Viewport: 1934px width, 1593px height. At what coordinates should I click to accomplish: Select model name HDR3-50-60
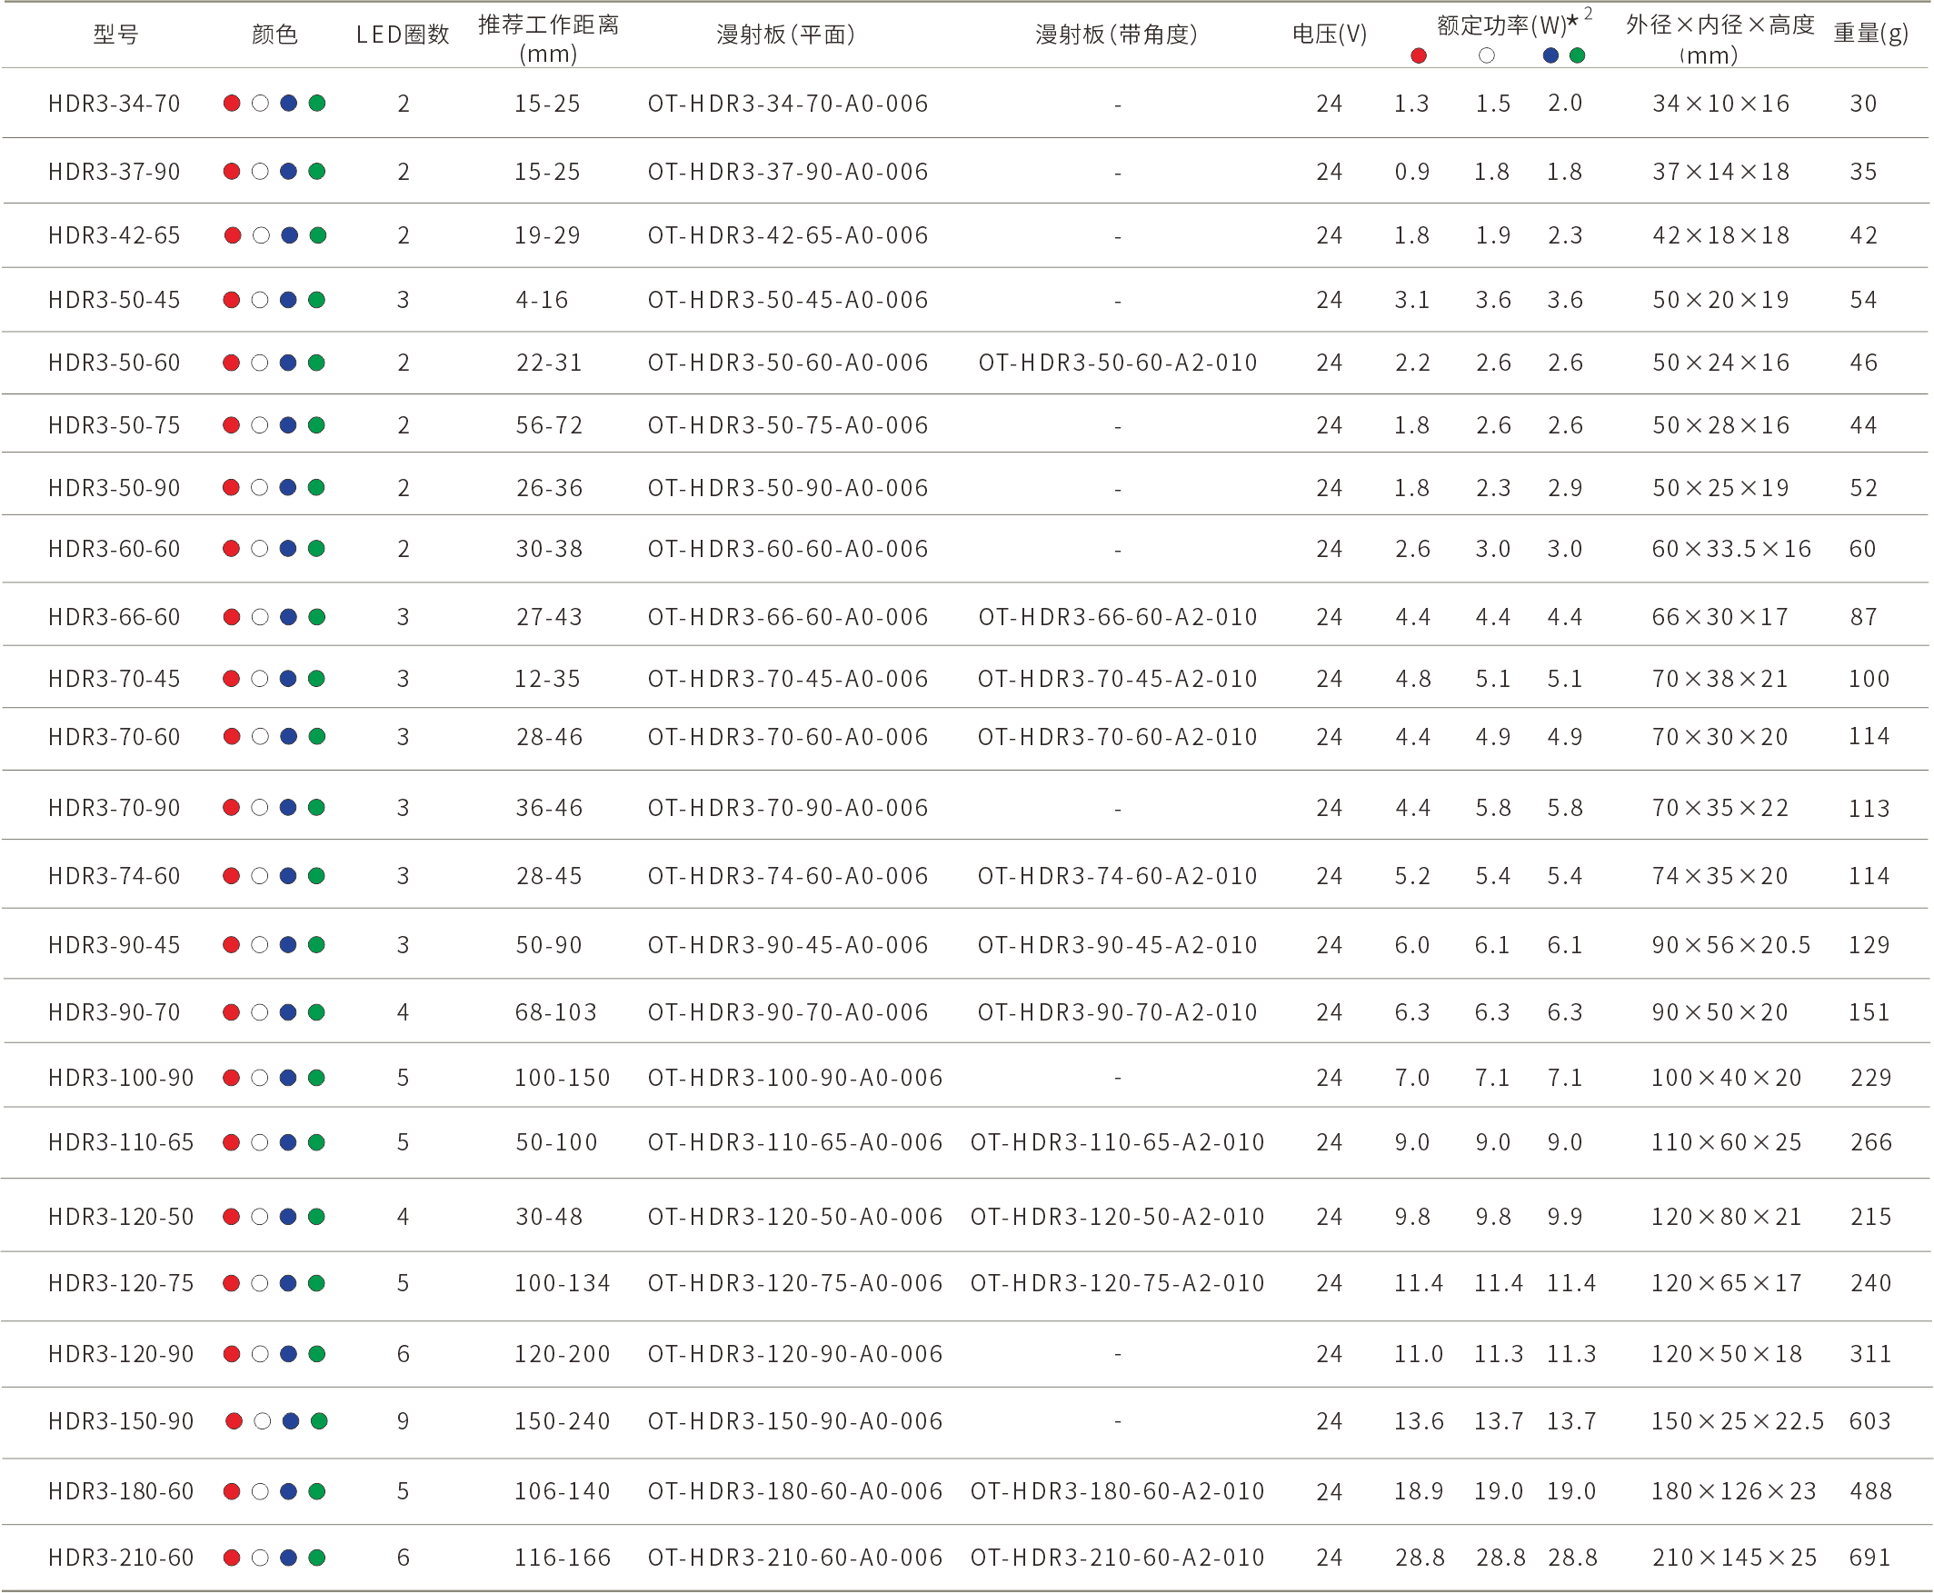[x=115, y=363]
